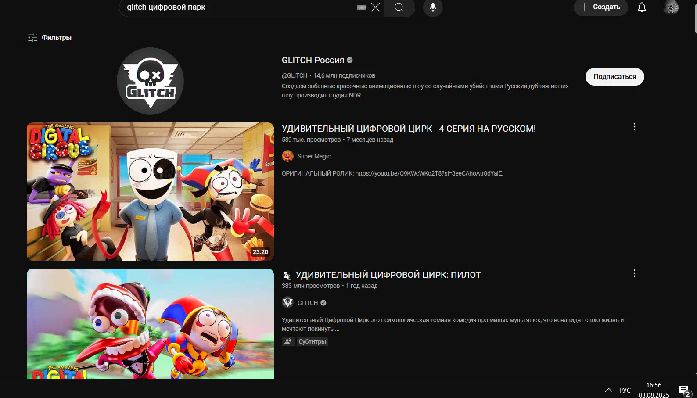Clear the search query with X icon
This screenshot has width=697, height=398.
coord(375,7)
